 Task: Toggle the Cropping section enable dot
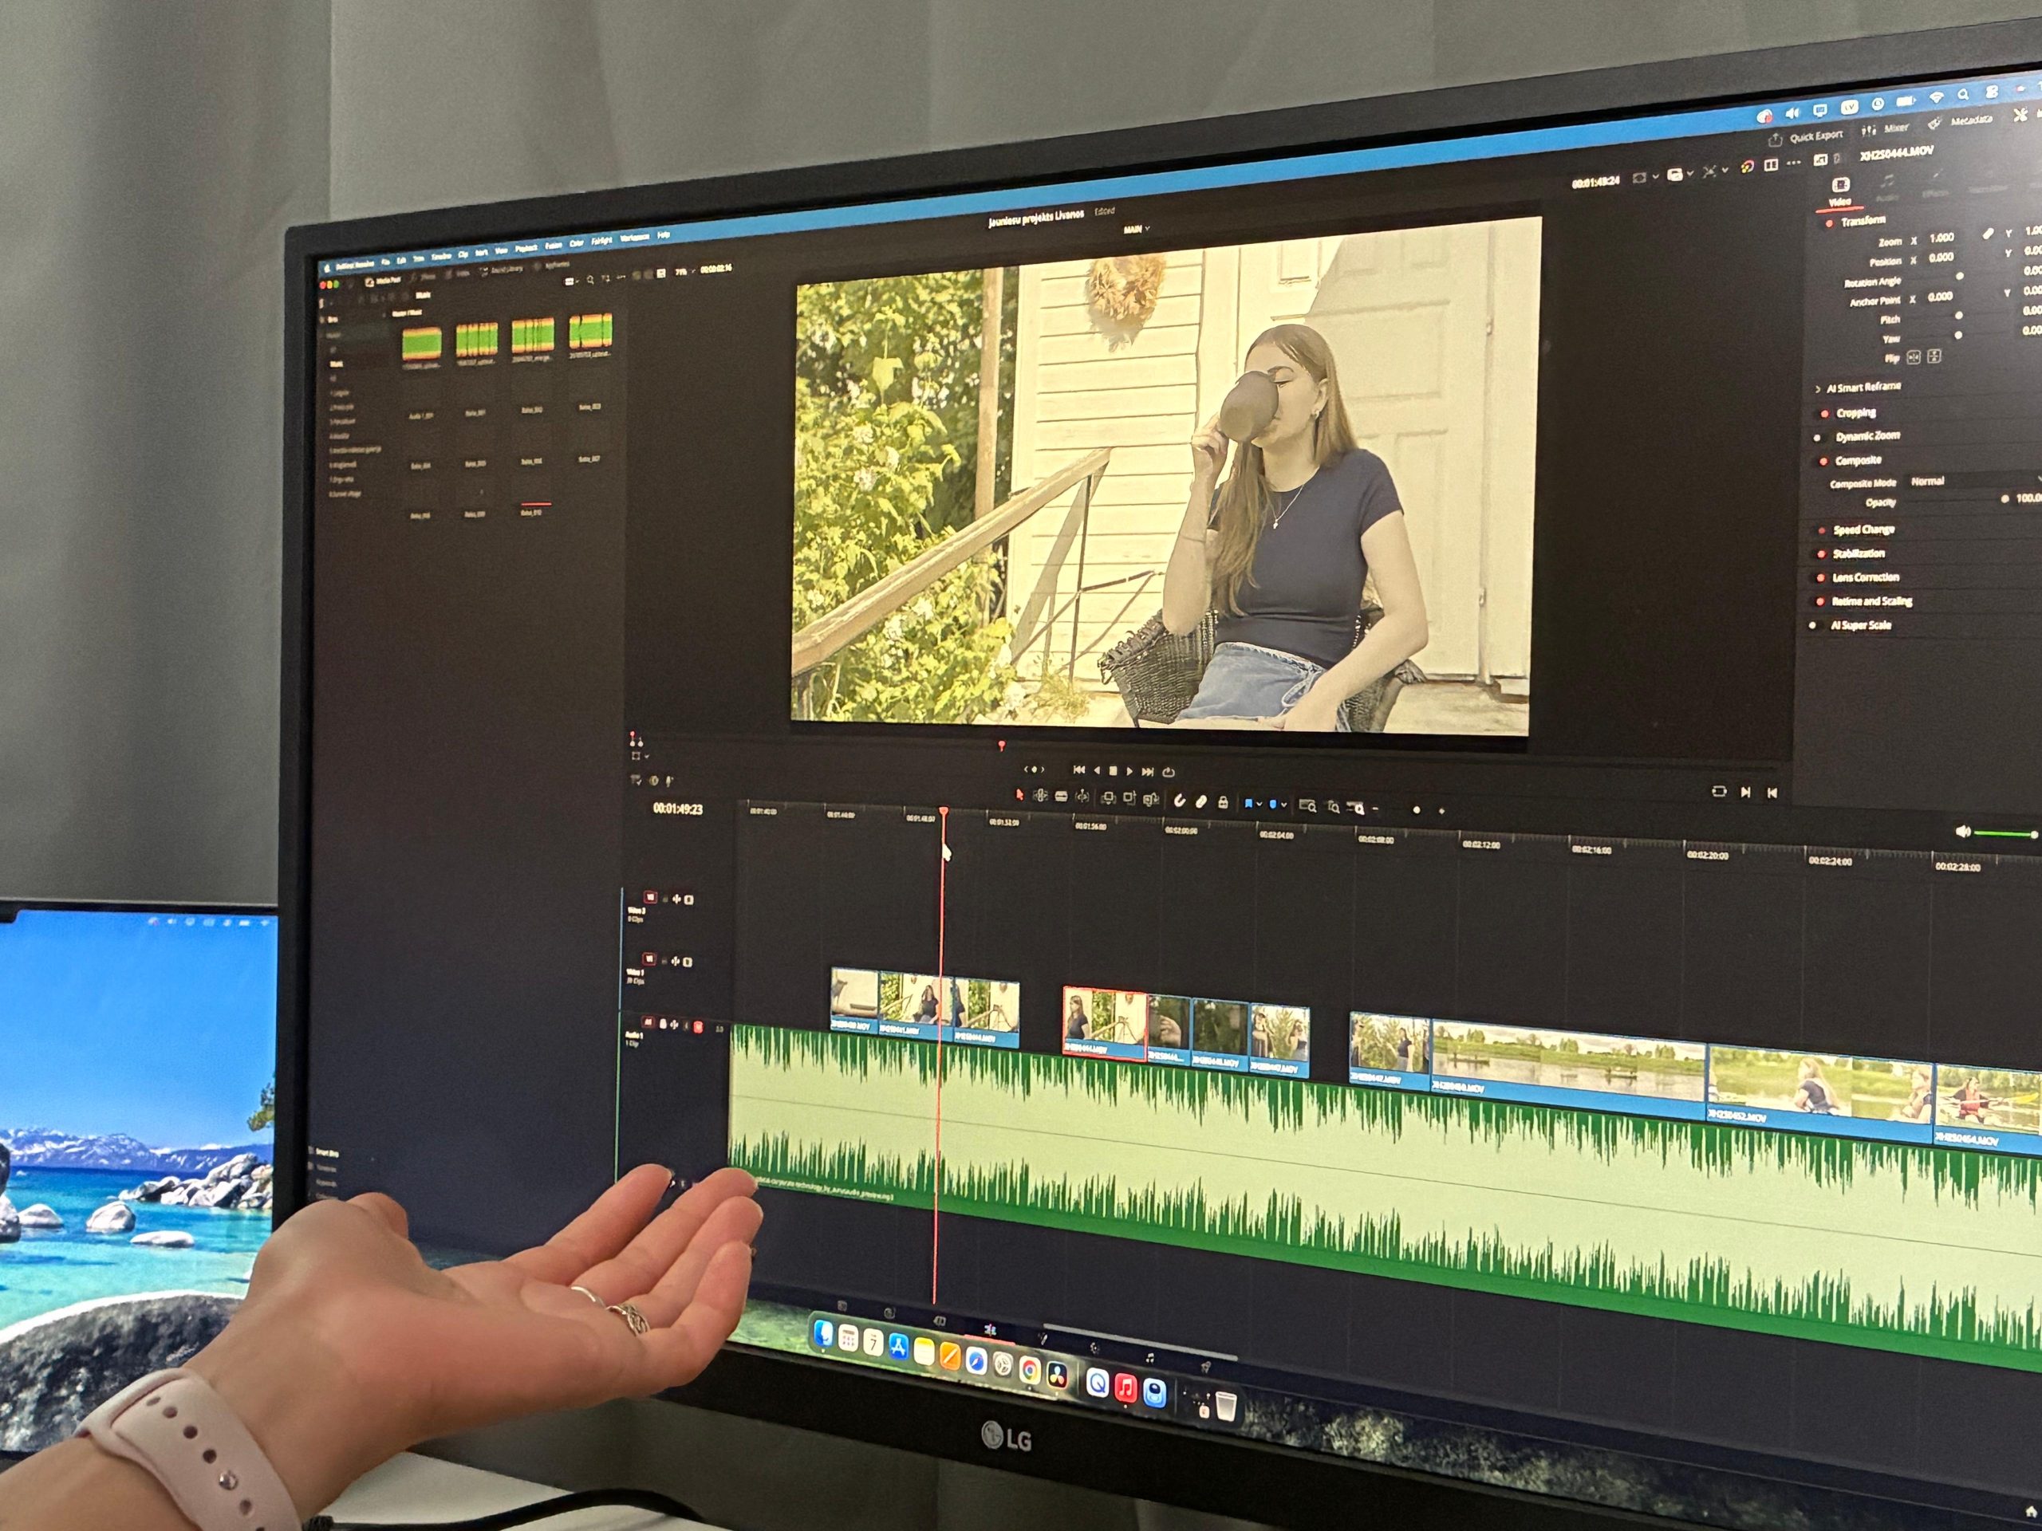point(1824,413)
